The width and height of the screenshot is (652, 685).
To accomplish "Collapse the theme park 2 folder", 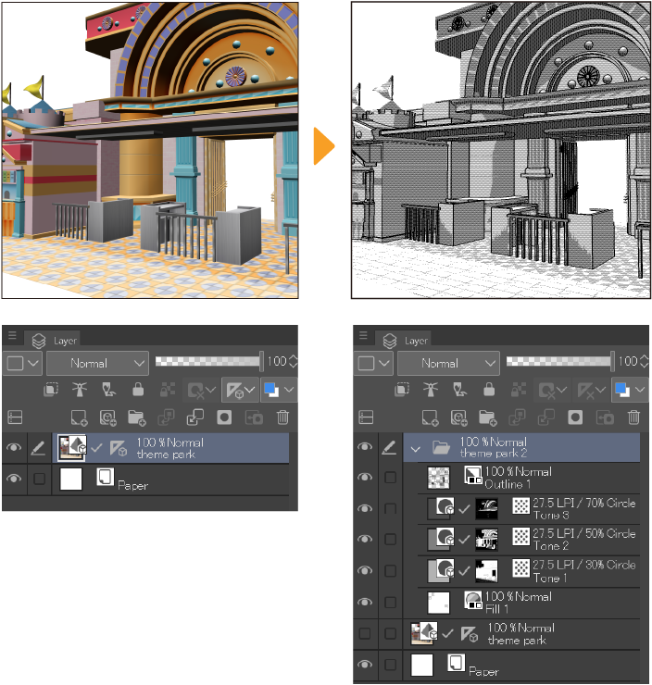I will click(x=415, y=449).
